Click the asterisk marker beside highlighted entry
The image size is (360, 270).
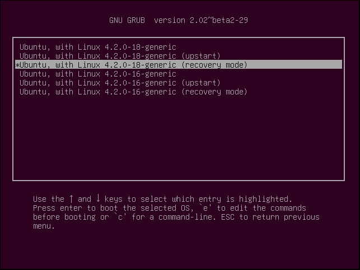pos(17,65)
